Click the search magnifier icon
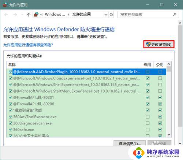Image resolution: width=183 pixels, height=160 pixels. (x=175, y=15)
